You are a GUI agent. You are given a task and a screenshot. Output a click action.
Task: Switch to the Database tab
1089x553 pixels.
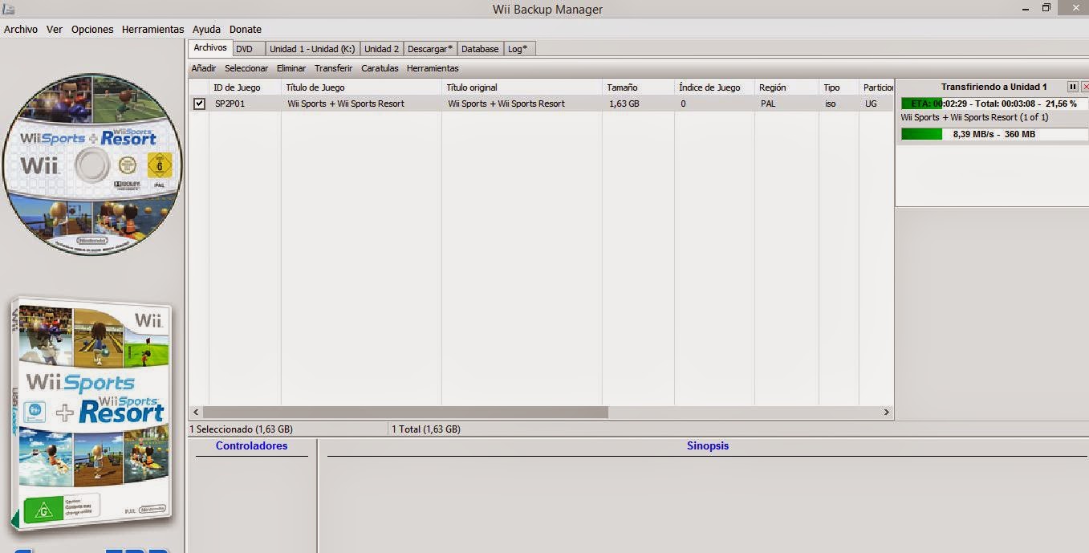pyautogui.click(x=479, y=48)
